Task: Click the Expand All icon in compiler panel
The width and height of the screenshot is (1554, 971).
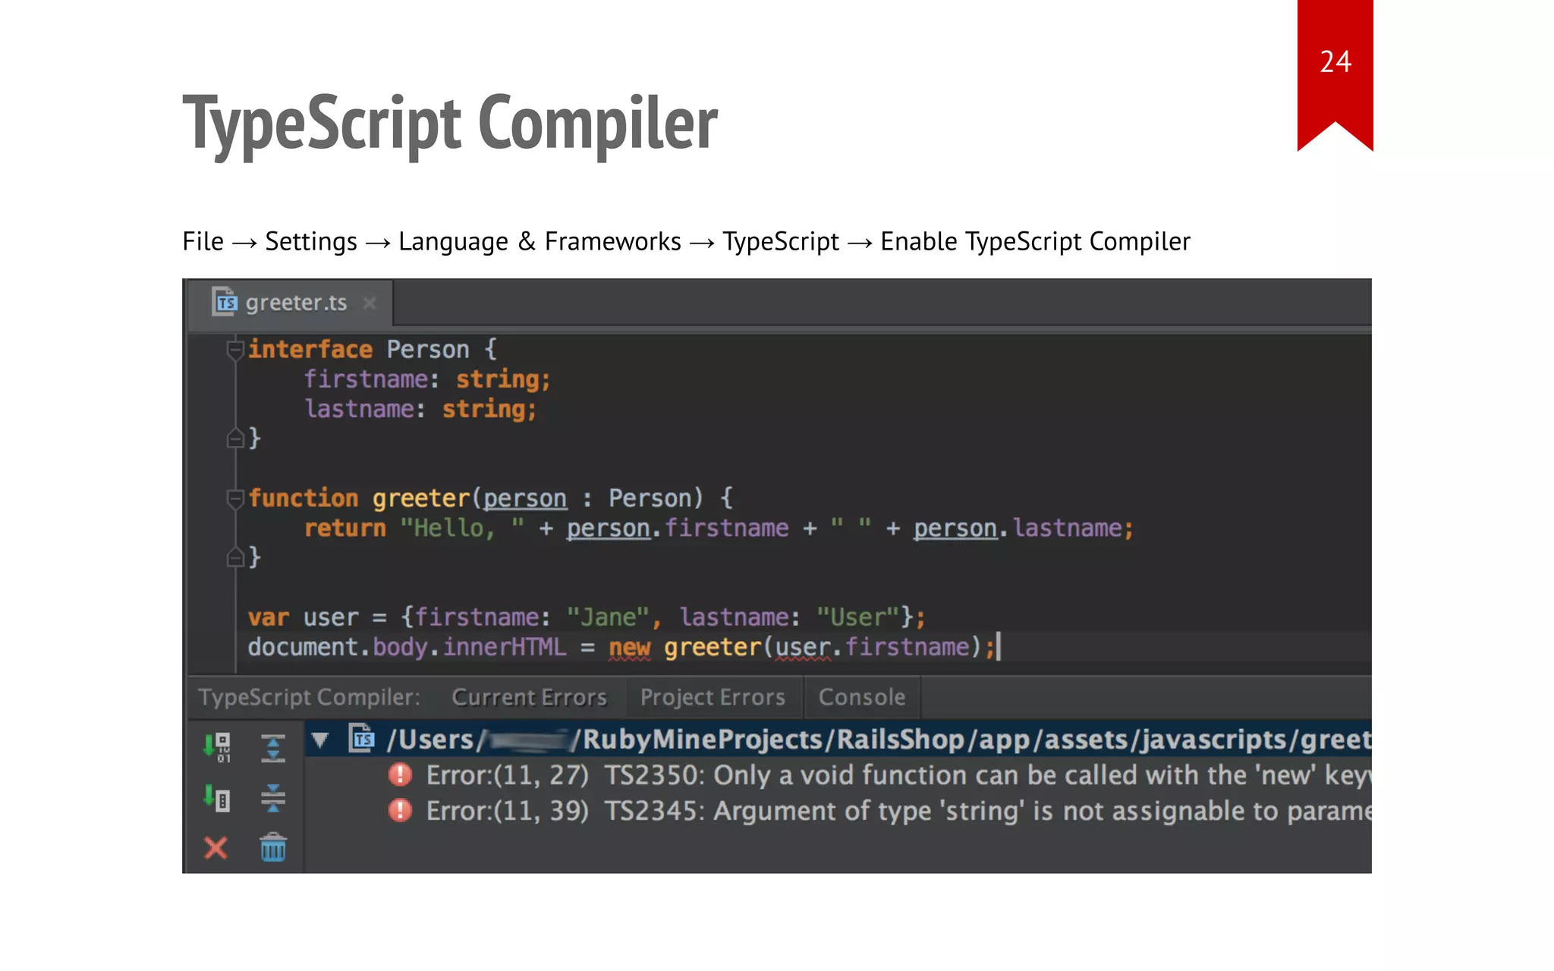Action: 272,747
